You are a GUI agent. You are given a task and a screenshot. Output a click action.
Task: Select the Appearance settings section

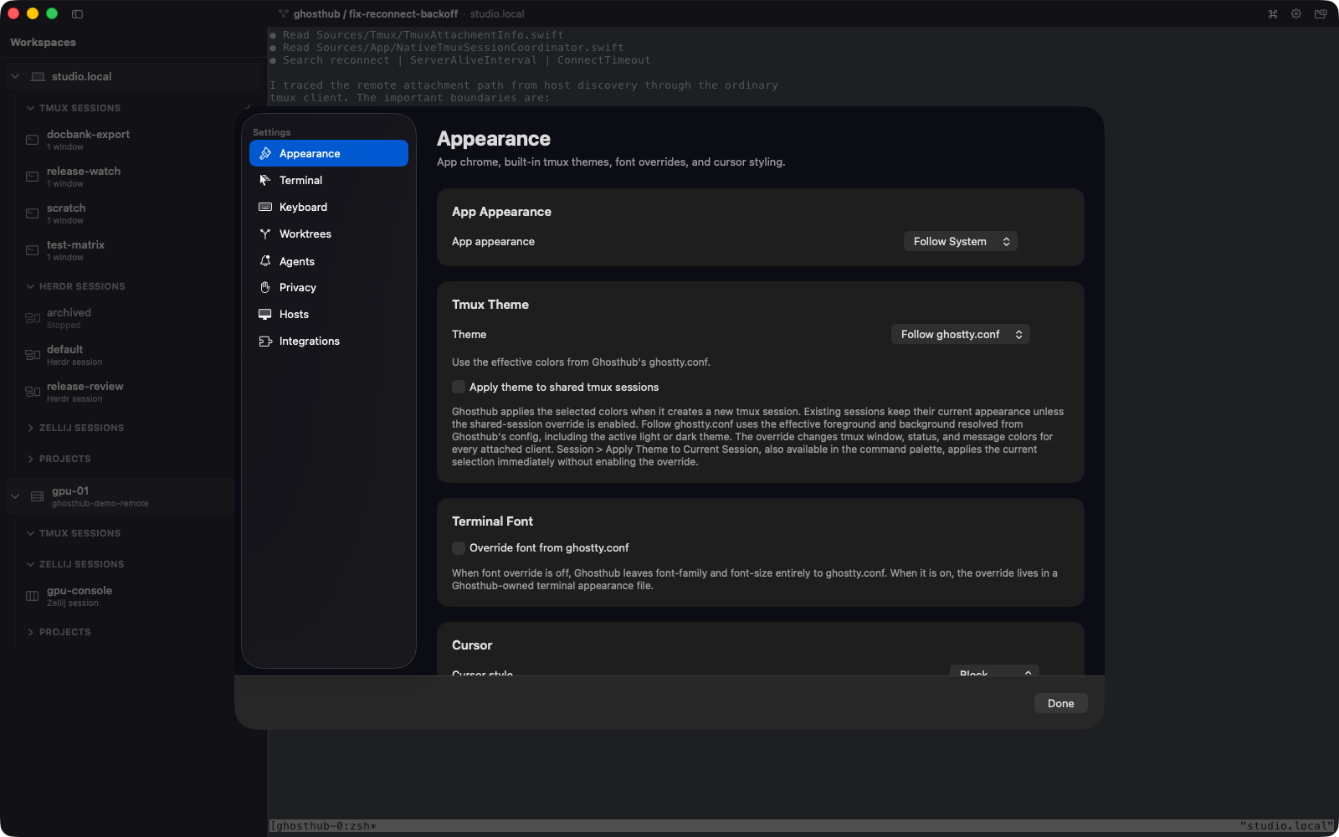point(329,153)
